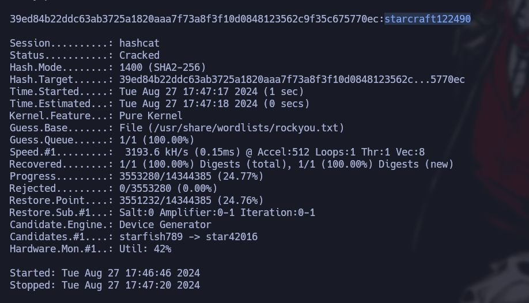The image size is (529, 303).
Task: Click the Rejected value 0/3553280
Action: 151,188
